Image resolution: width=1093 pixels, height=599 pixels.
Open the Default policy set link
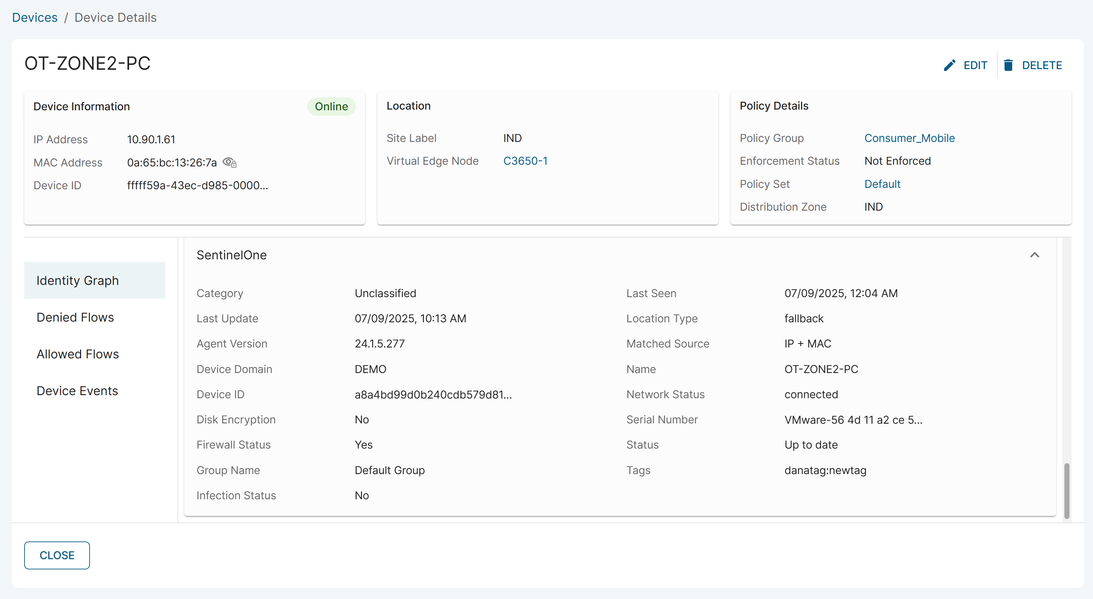882,184
